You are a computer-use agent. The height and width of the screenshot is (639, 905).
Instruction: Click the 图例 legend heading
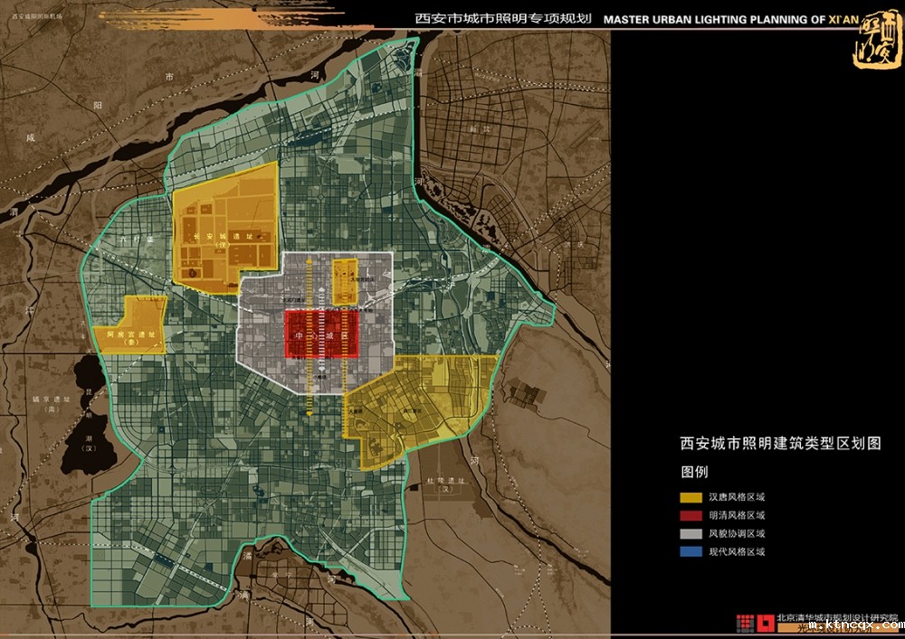[694, 472]
